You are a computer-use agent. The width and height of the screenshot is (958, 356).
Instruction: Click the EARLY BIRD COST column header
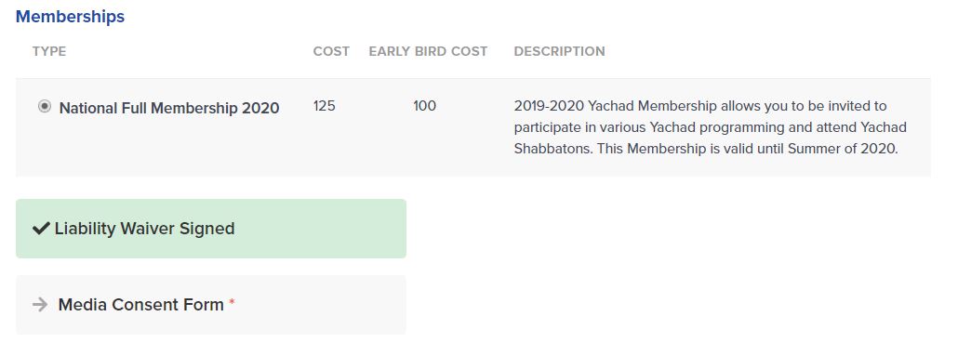[x=428, y=51]
